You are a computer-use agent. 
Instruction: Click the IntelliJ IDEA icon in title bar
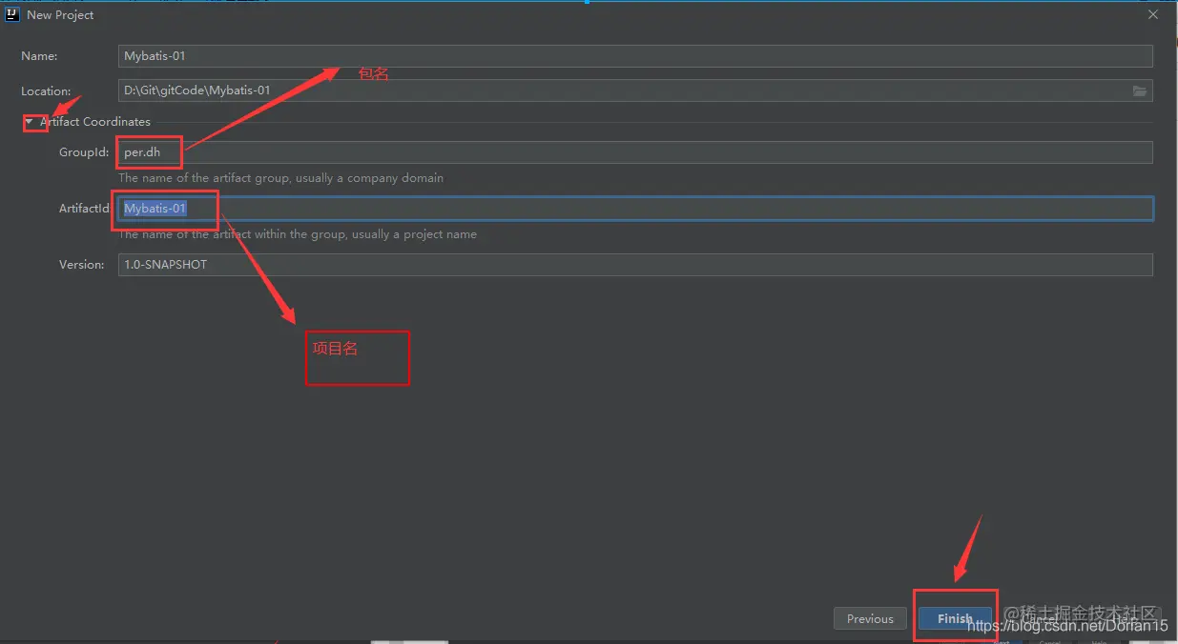(x=12, y=14)
